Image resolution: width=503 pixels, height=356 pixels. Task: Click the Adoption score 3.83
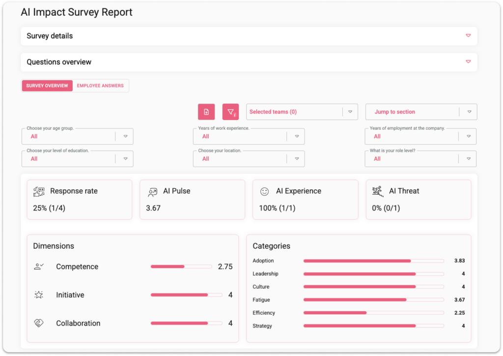pos(459,261)
